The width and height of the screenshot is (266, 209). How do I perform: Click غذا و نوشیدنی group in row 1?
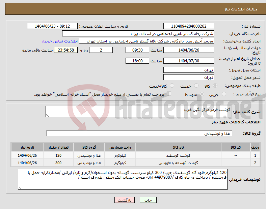[89, 155]
